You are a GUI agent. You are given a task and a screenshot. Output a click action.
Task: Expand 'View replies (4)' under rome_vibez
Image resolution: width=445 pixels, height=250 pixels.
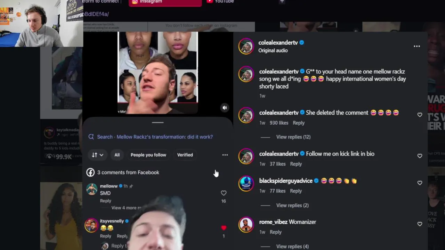pos(292,246)
